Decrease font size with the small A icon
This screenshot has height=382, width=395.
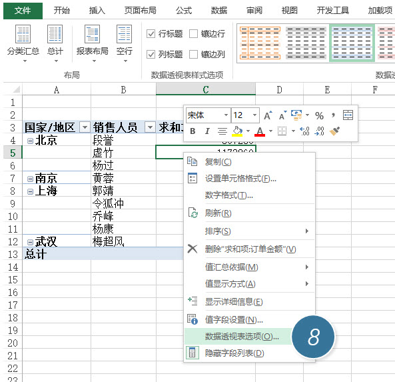pyautogui.click(x=282, y=115)
